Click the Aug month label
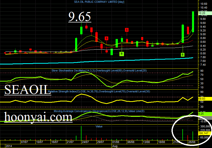This screenshot has height=148, width=212. coord(115,146)
